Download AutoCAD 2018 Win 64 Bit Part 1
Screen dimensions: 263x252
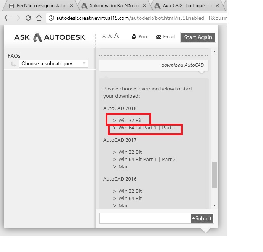[x=137, y=128]
